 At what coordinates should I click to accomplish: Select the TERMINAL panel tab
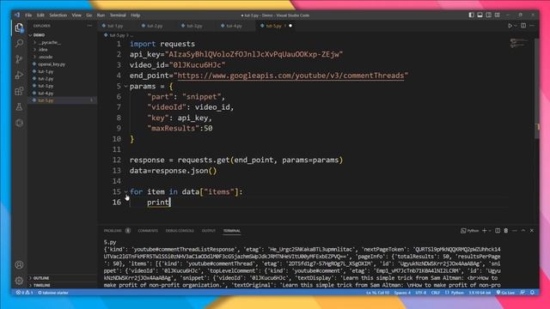232,231
